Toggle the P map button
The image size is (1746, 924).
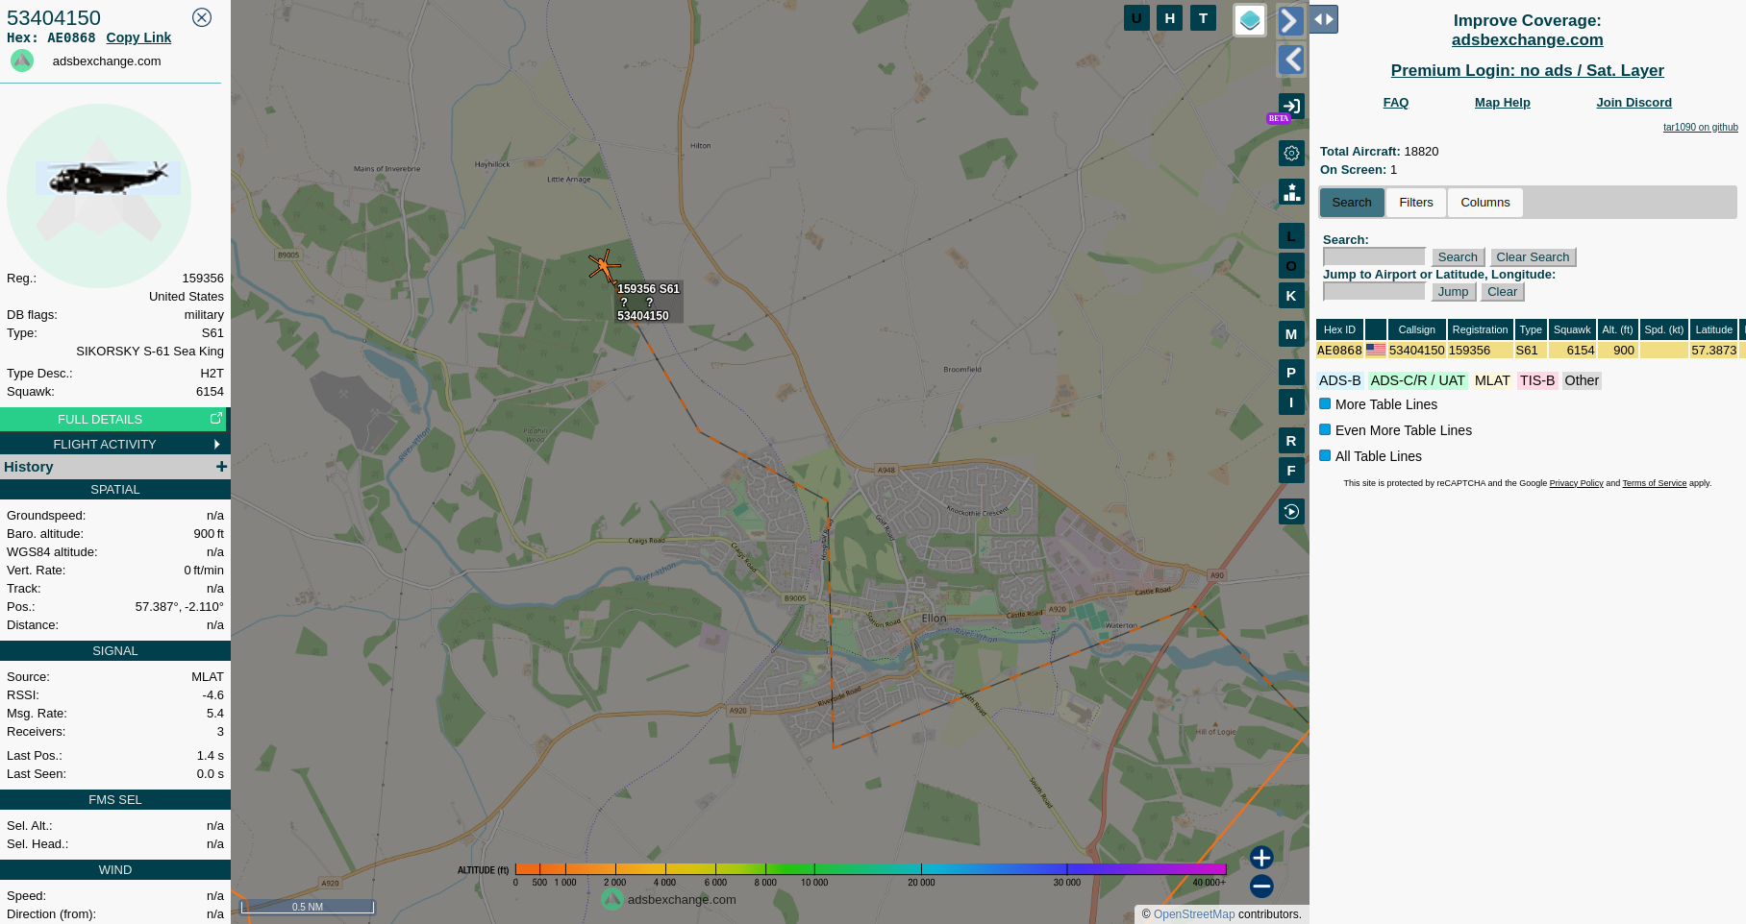[1291, 373]
